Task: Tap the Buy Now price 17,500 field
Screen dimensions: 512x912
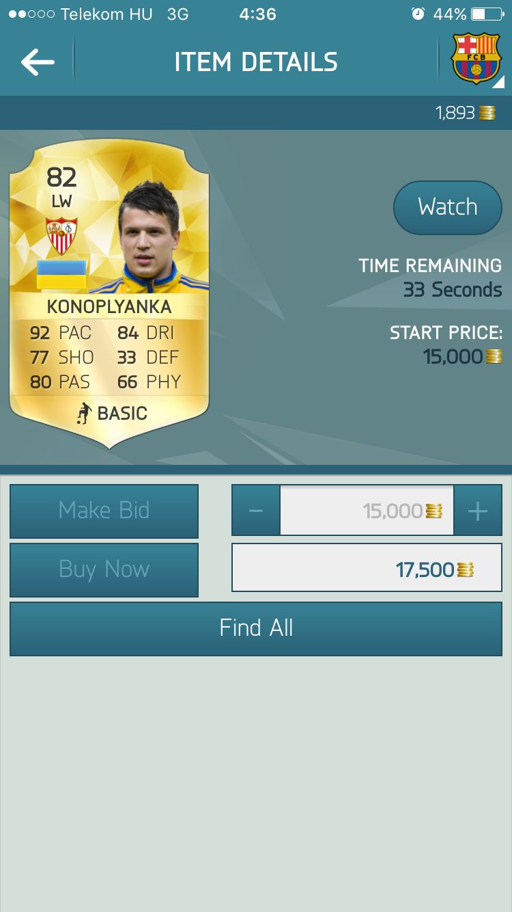Action: click(367, 568)
